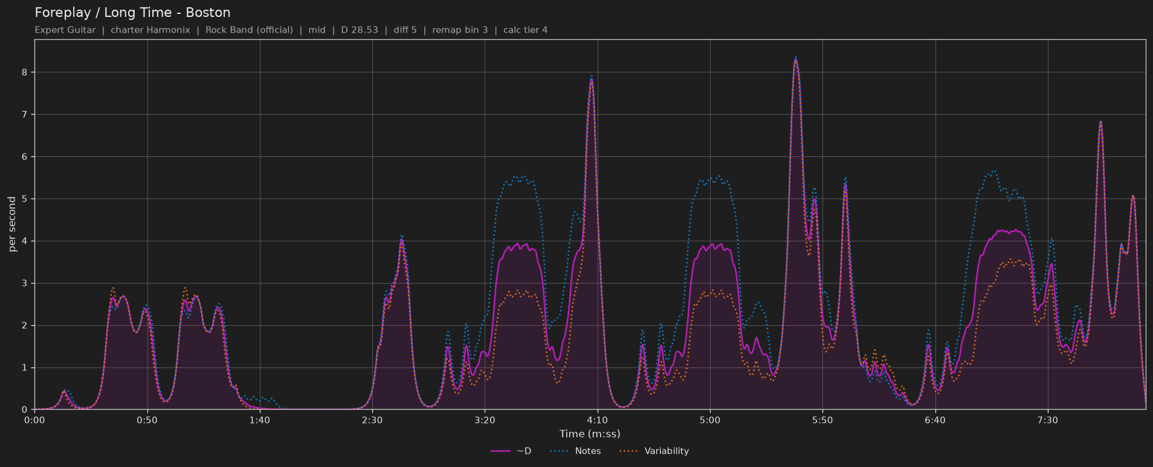Screen dimensions: 1153x467
Task: Click the "D 28.53" subtitle value
Action: pos(360,30)
